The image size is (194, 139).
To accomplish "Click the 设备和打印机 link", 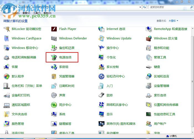I will click(21, 95).
